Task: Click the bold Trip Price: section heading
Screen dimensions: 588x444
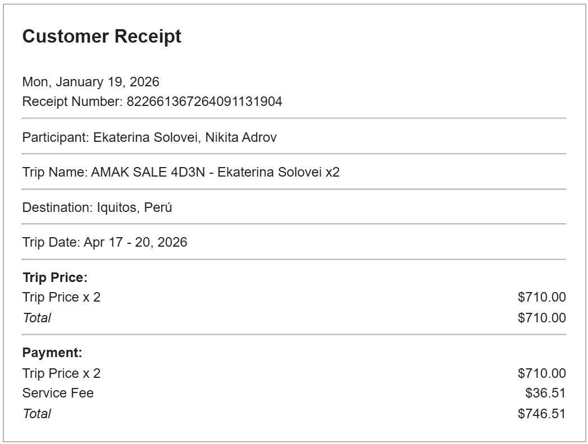Action: click(55, 277)
